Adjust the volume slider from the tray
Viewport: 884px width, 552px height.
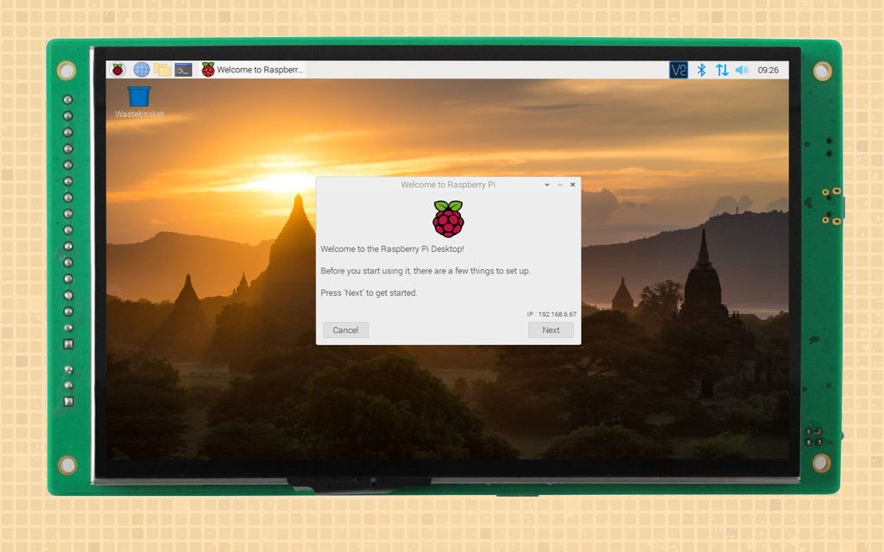(742, 69)
